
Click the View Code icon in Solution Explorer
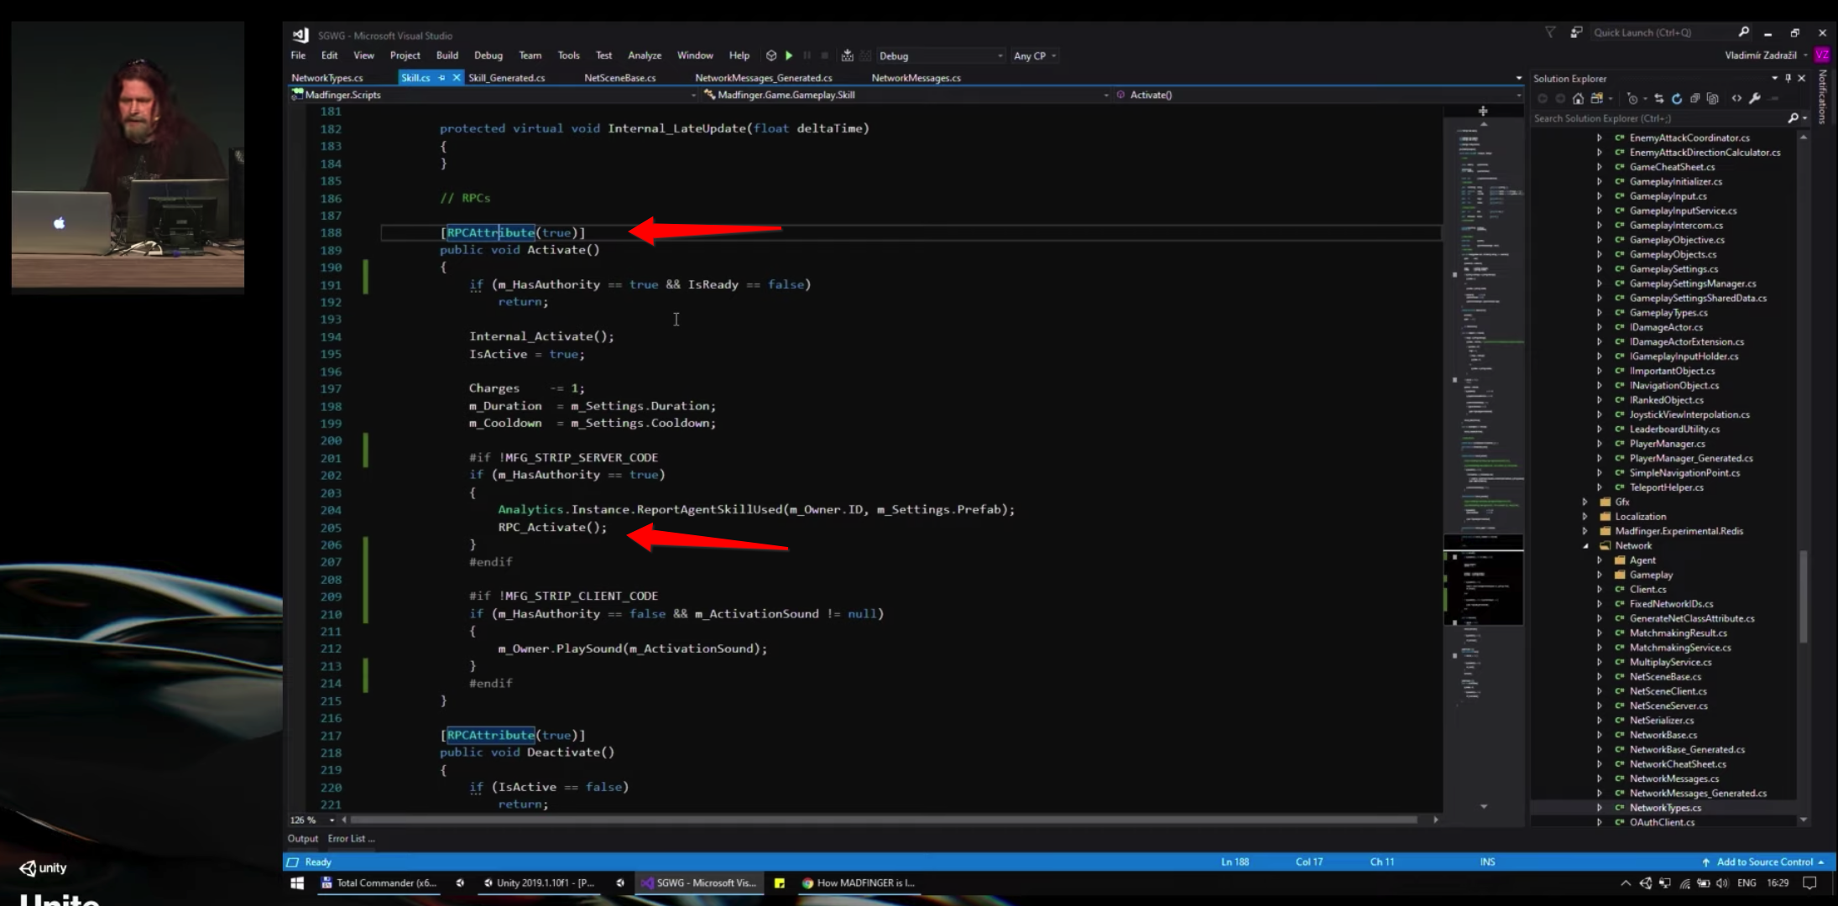(x=1736, y=98)
